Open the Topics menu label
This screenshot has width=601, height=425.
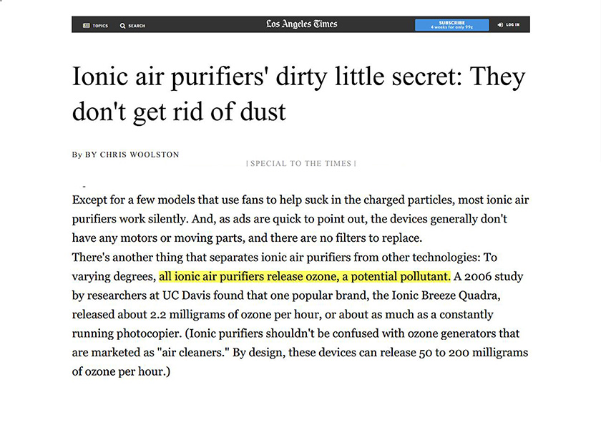pyautogui.click(x=100, y=26)
